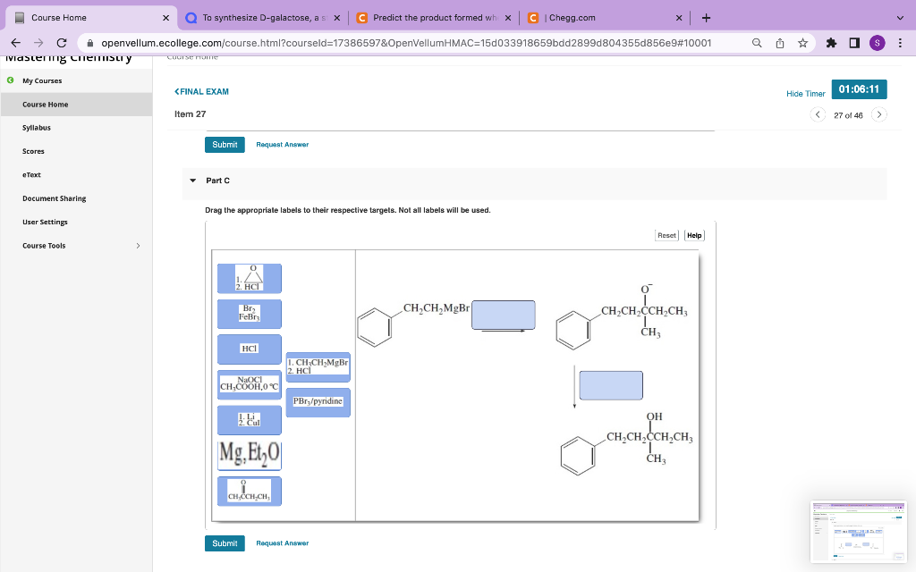This screenshot has height=572, width=916.
Task: Select the HCl reagent label
Action: pyautogui.click(x=250, y=349)
